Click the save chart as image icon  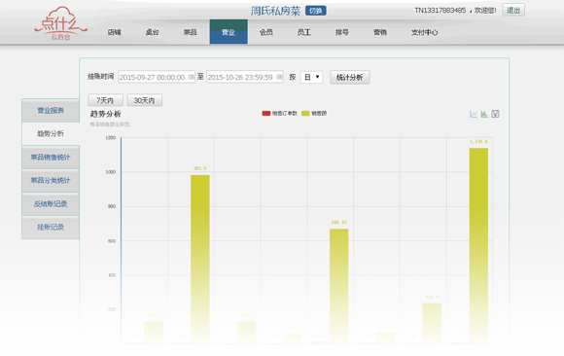(495, 114)
